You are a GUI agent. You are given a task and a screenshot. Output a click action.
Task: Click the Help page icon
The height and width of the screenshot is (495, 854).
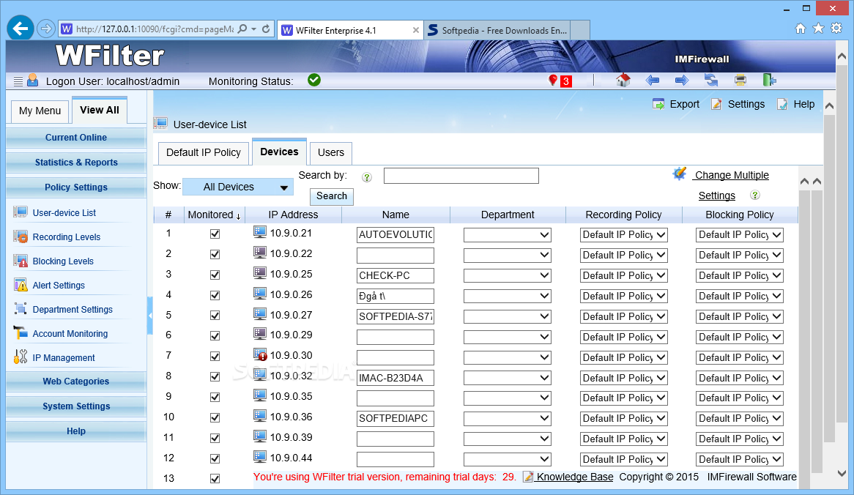(x=782, y=104)
